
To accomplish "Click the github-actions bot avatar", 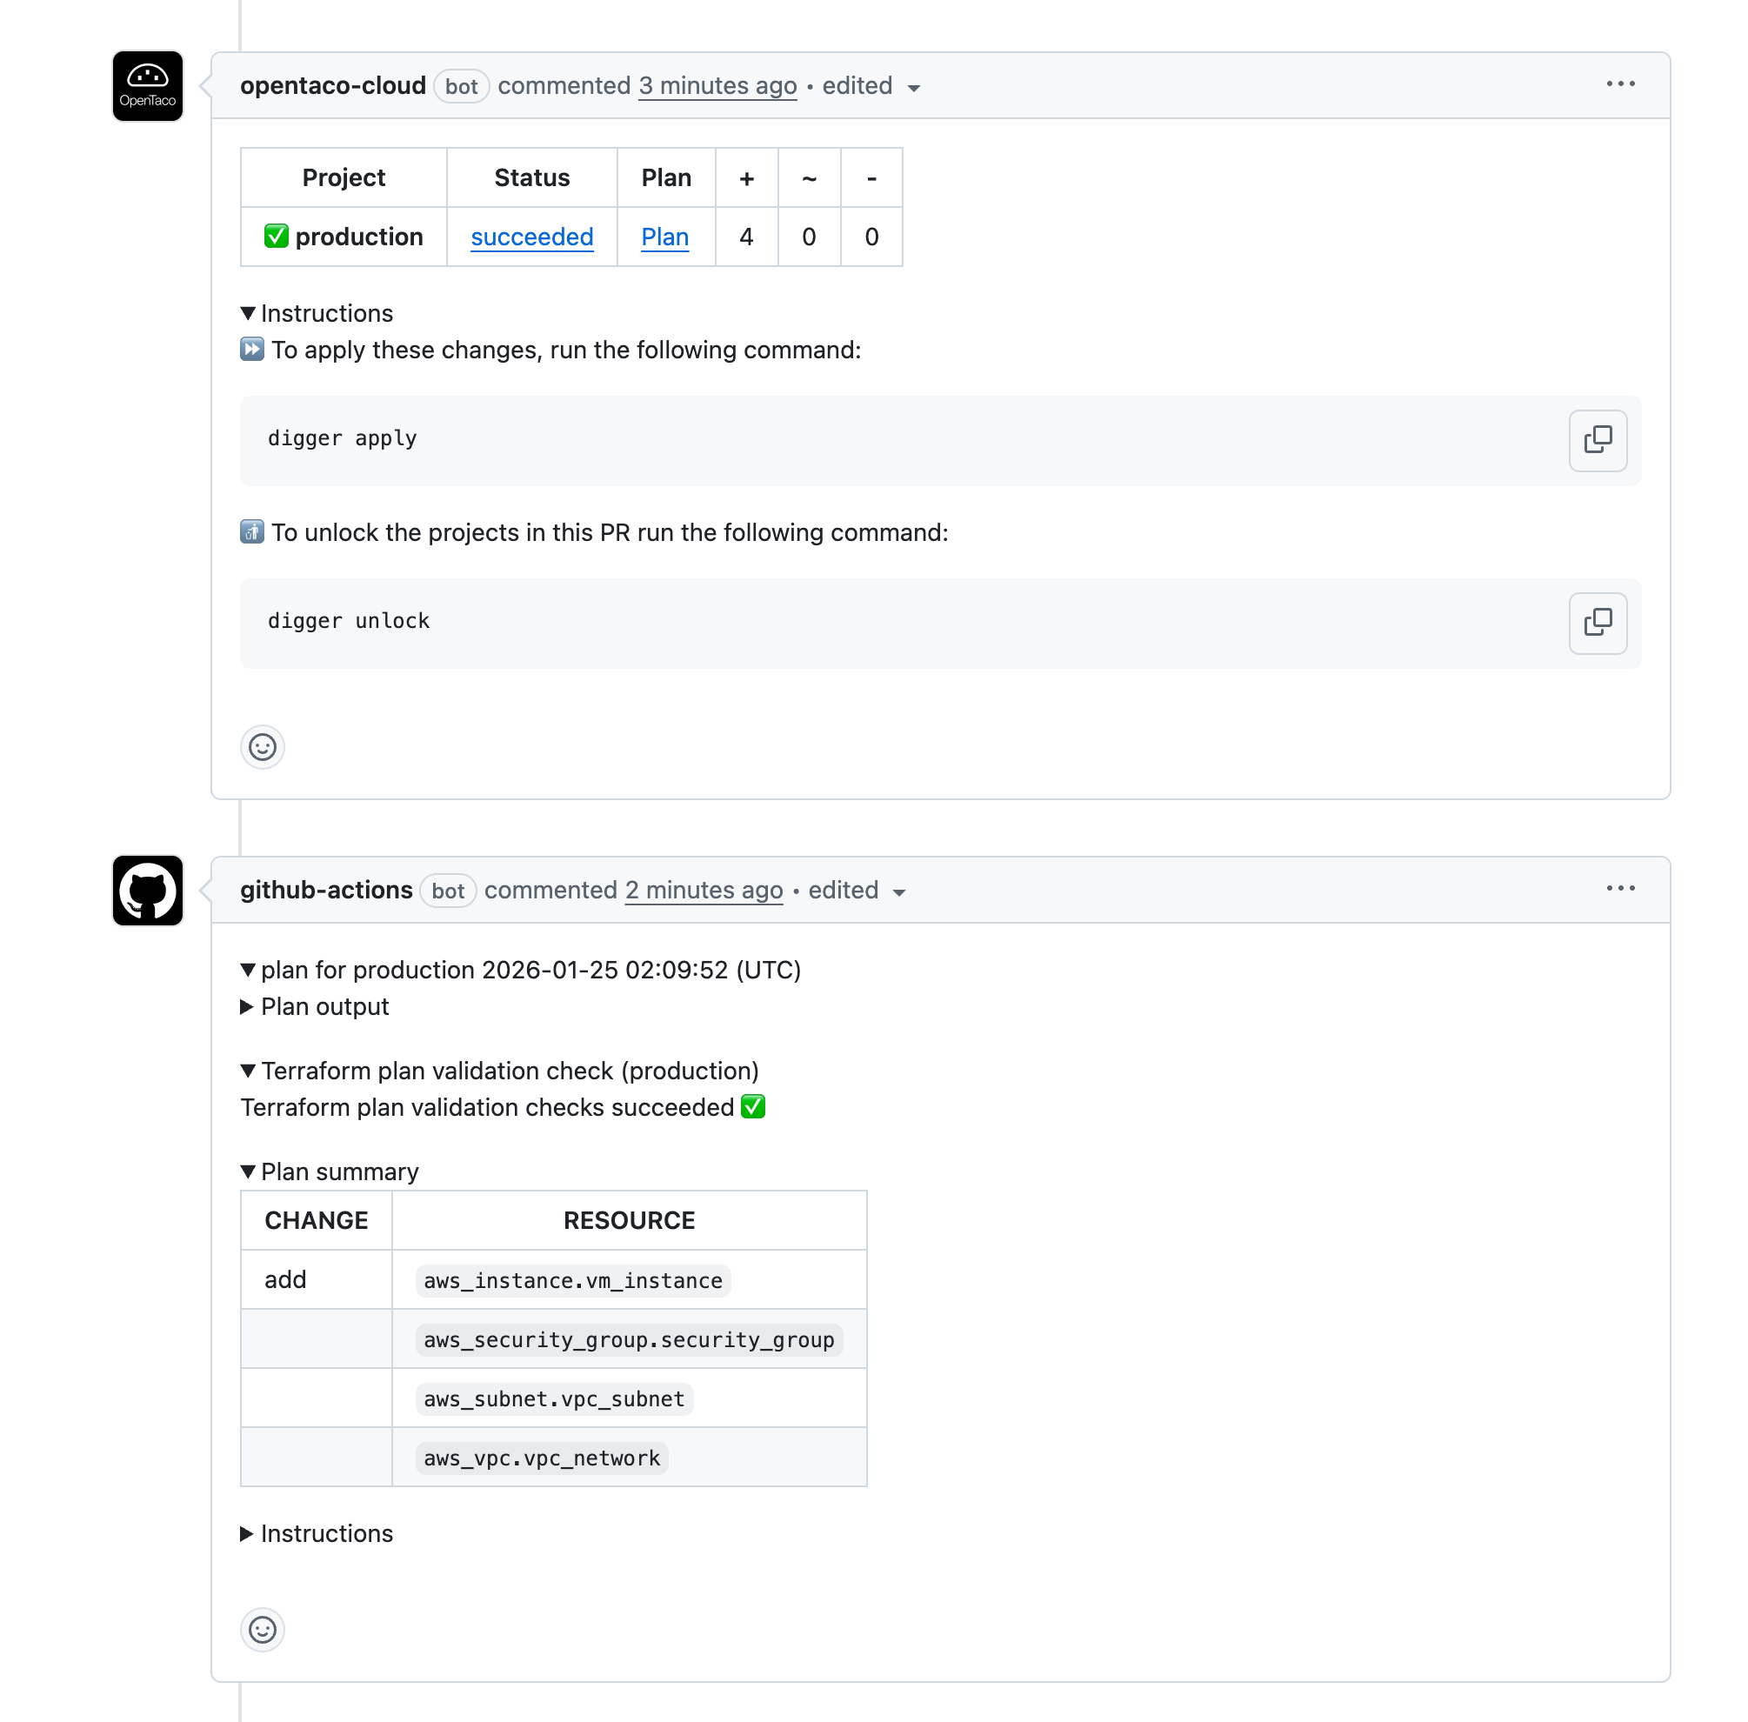I will (146, 890).
